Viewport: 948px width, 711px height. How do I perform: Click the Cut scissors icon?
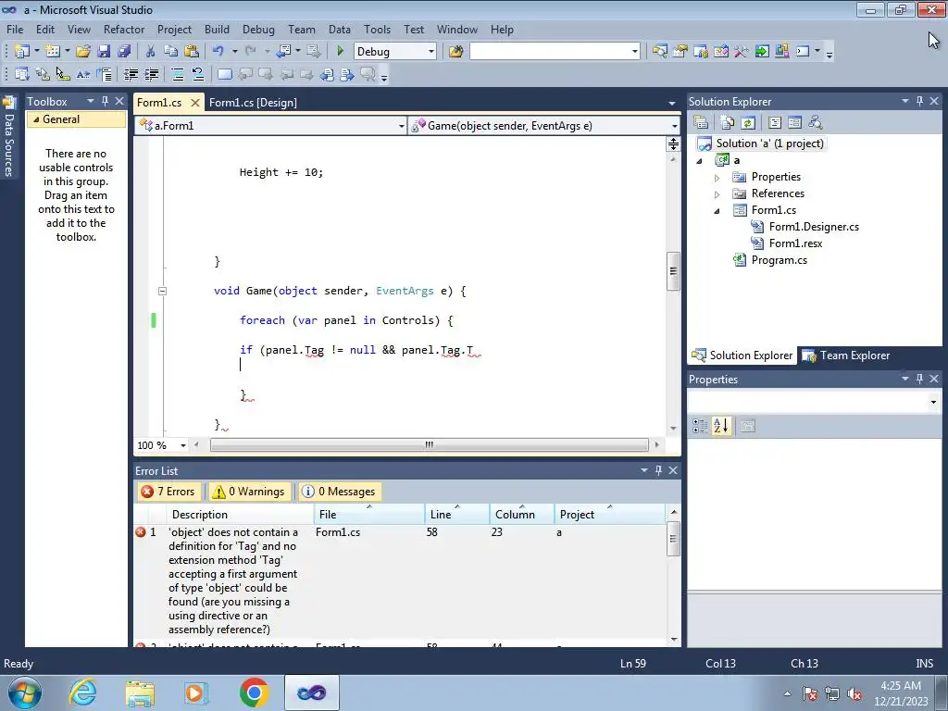click(x=151, y=52)
